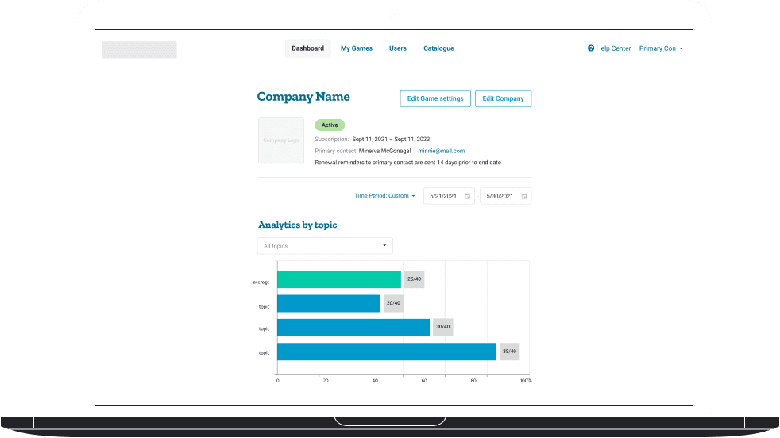Click the site logo placeholder in header
780x438 pixels.
pyautogui.click(x=139, y=50)
